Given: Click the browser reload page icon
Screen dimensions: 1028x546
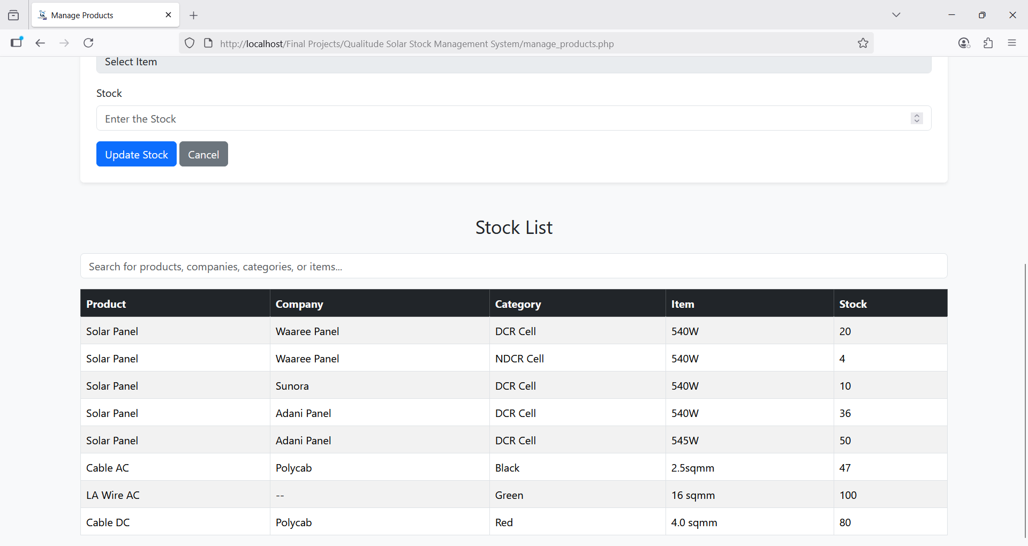Looking at the screenshot, I should pyautogui.click(x=89, y=43).
